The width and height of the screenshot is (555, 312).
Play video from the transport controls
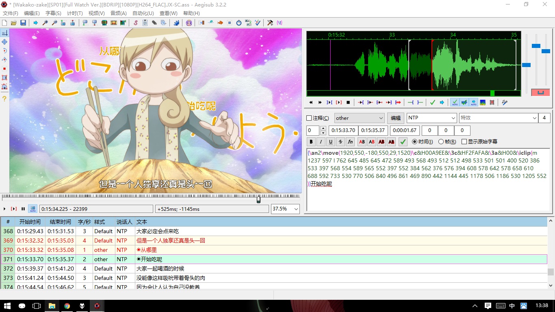[x=4, y=209]
